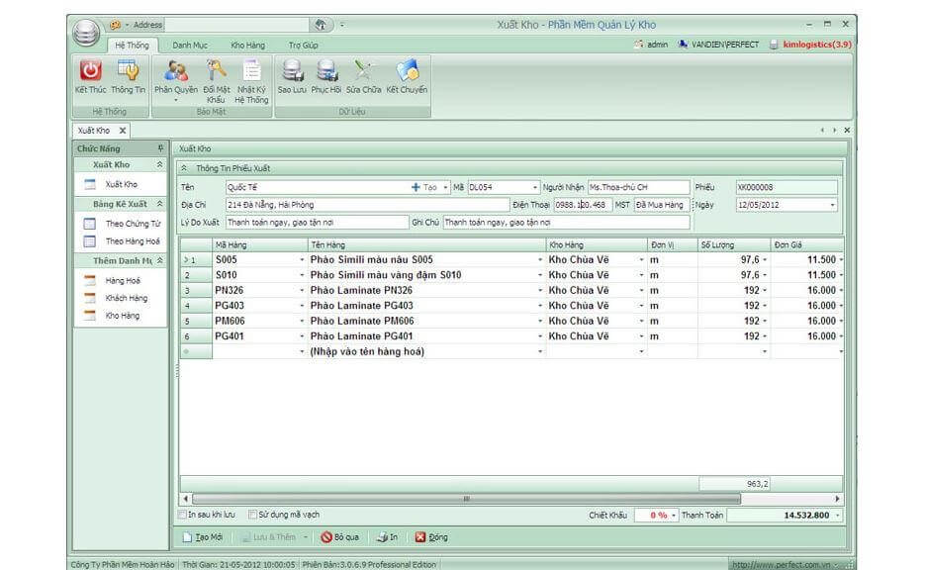Image resolution: width=927 pixels, height=570 pixels.
Task: Open Phân Quyền user permissions
Action: [176, 71]
